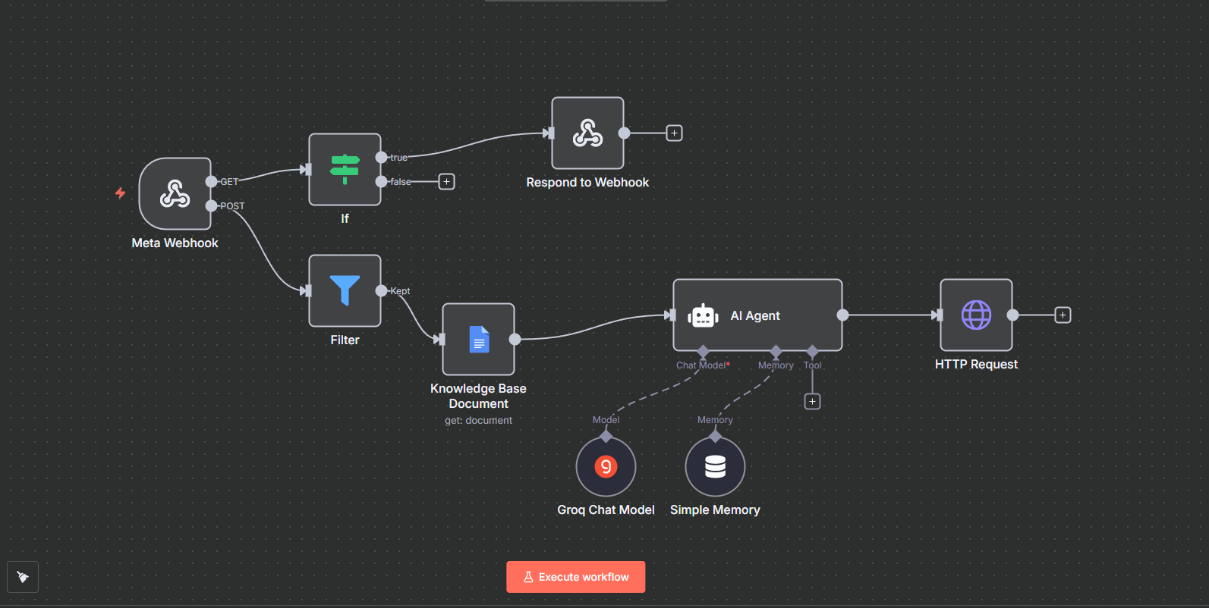The width and height of the screenshot is (1209, 608).
Task: Click the POST output connector of Meta Webhook
Action: coord(211,205)
